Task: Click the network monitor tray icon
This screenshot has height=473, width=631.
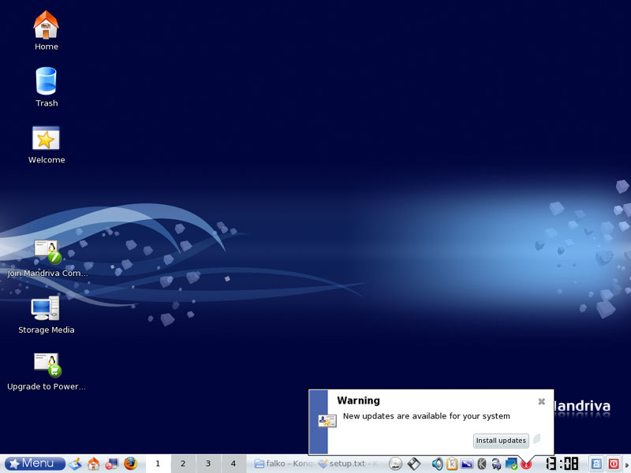Action: (x=511, y=464)
